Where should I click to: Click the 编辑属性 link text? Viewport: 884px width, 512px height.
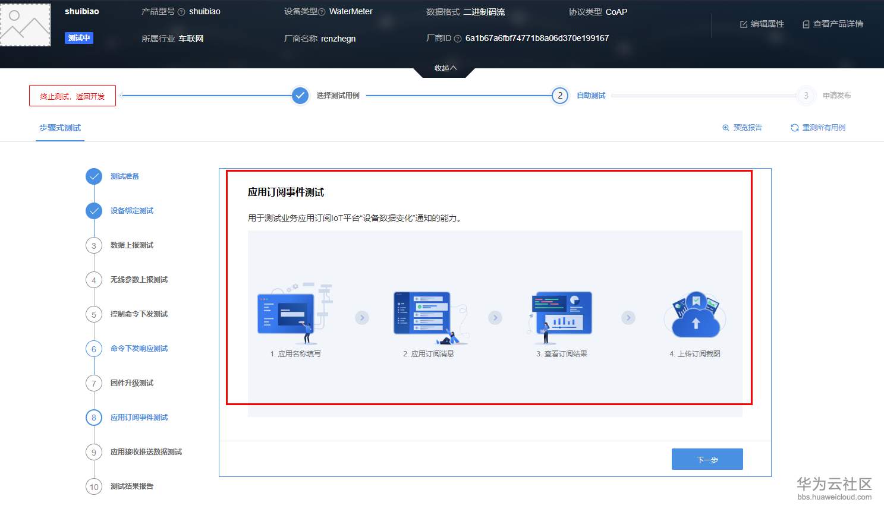767,24
